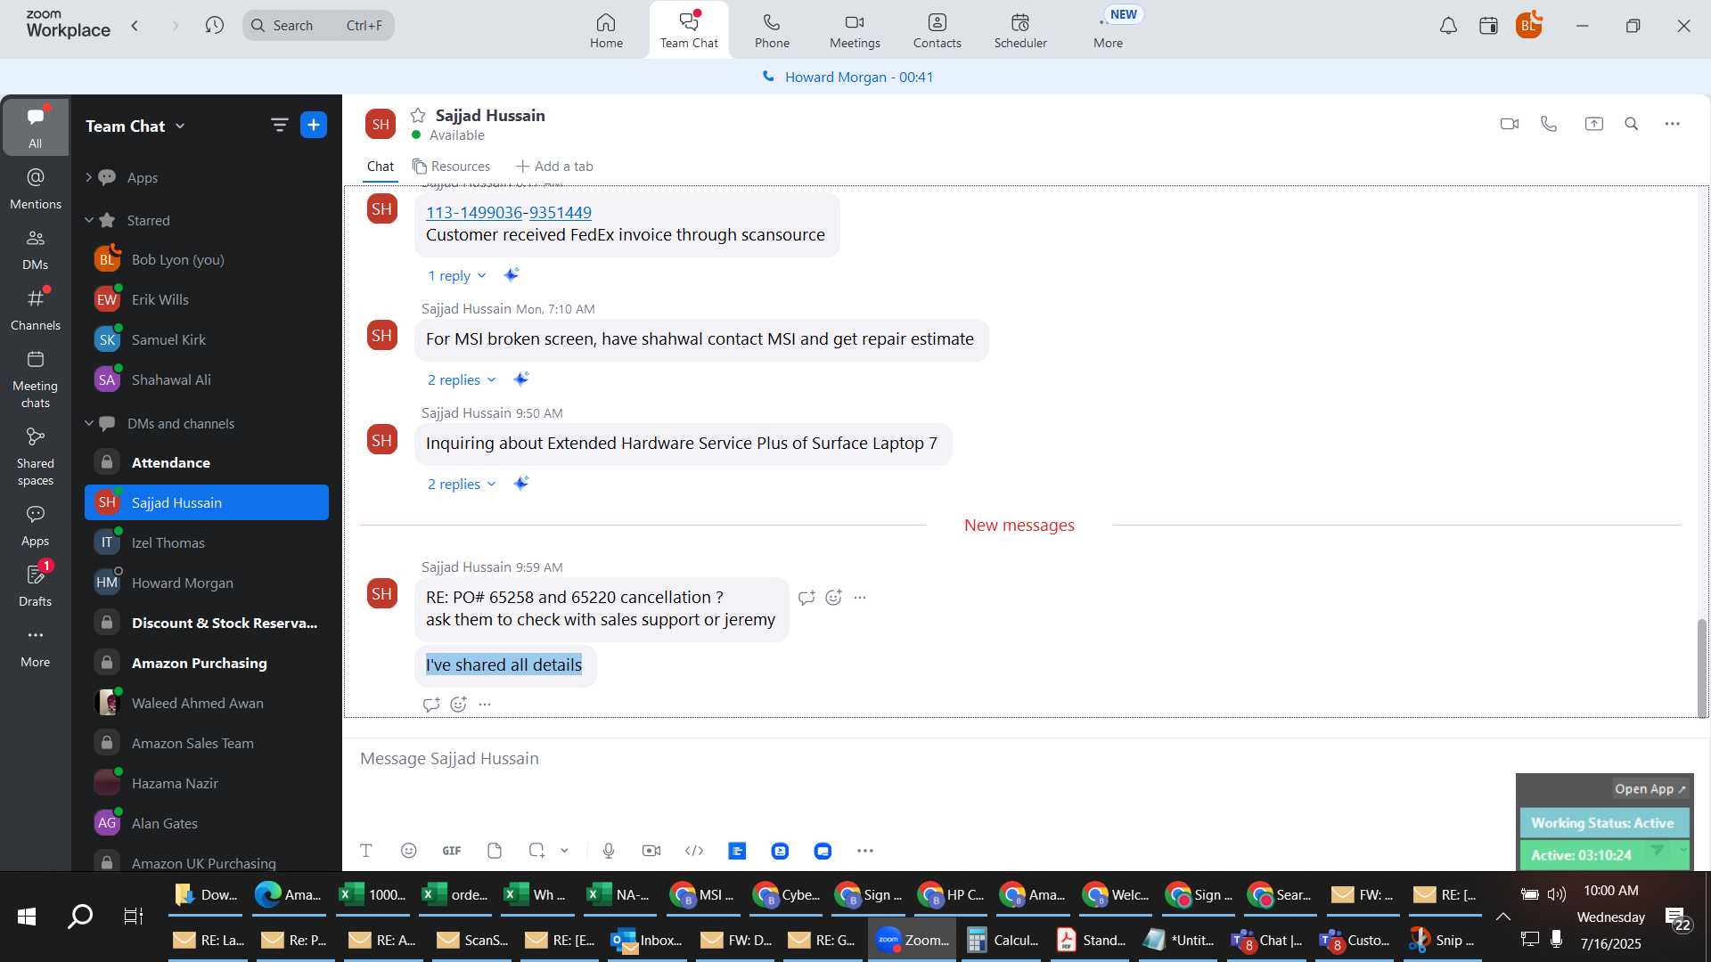
Task: Click the screenshot capture icon
Action: pyautogui.click(x=536, y=851)
